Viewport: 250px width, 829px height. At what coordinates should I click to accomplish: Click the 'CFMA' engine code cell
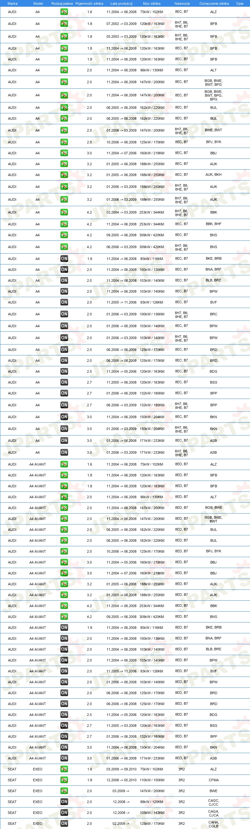coord(214,780)
